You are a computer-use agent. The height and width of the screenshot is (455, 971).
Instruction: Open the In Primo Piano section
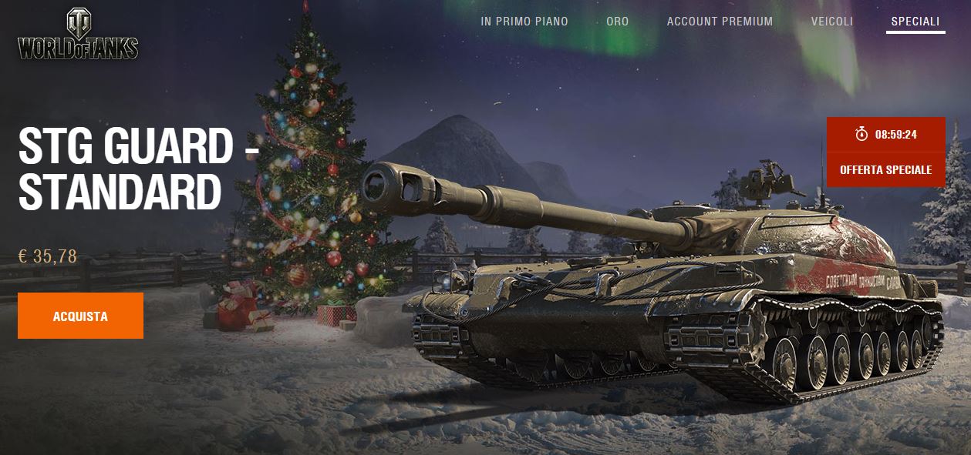[524, 22]
